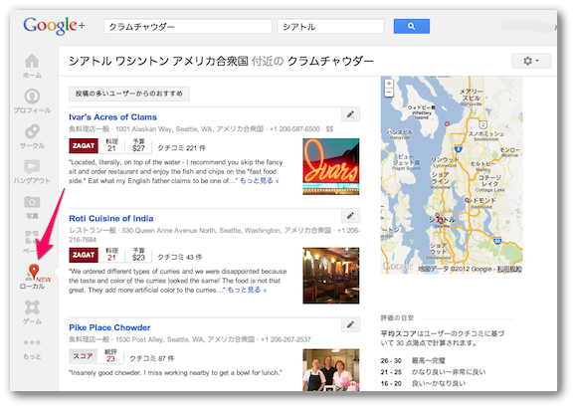Screen dimensions: 573x407
Task: Click クチコミ 43 件 review count
Action: coord(179,257)
